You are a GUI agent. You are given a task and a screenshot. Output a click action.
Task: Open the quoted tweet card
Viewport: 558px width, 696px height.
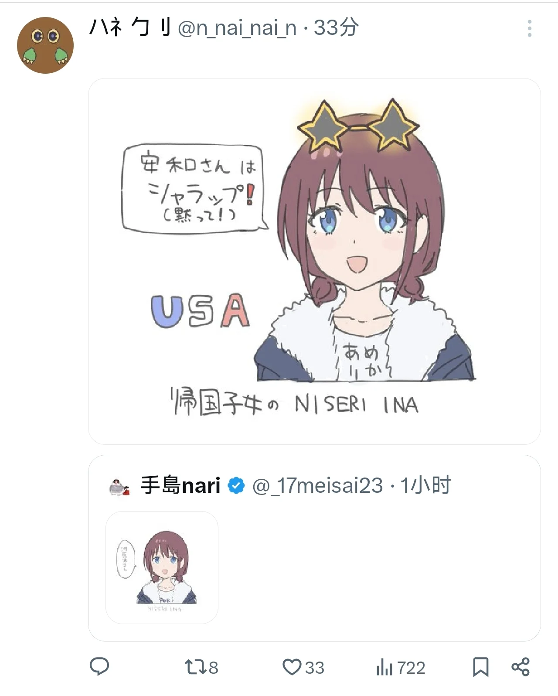(x=314, y=548)
